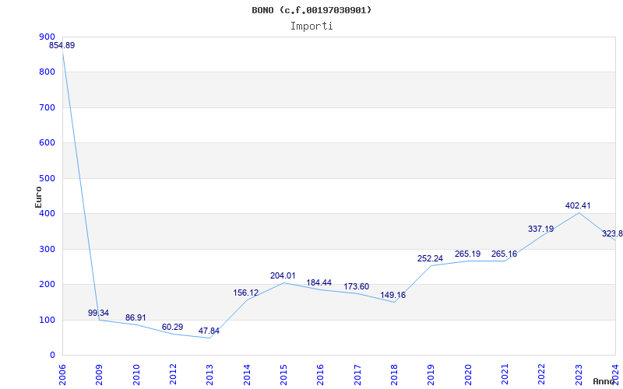The image size is (623, 389).
Task: Select the 2018 year axis label
Action: (x=394, y=375)
